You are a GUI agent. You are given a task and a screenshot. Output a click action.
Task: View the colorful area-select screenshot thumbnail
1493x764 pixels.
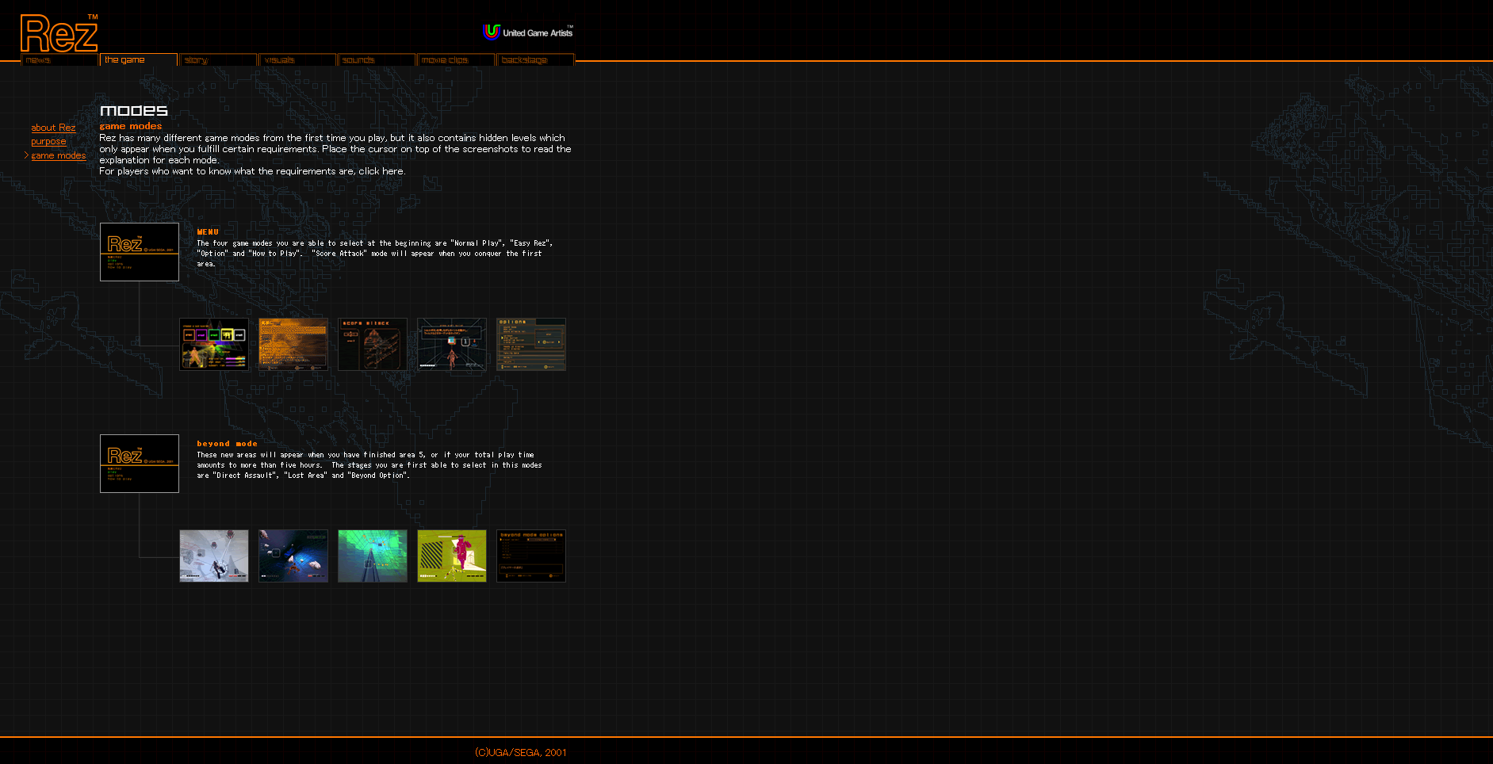tap(214, 345)
